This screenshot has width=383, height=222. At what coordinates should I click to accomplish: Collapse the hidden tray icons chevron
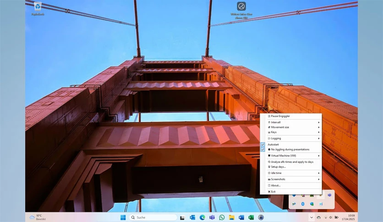click(x=312, y=217)
